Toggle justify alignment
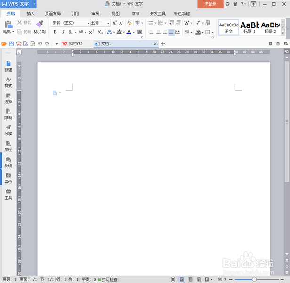The height and width of the screenshot is (283, 290). pyautogui.click(x=171, y=32)
